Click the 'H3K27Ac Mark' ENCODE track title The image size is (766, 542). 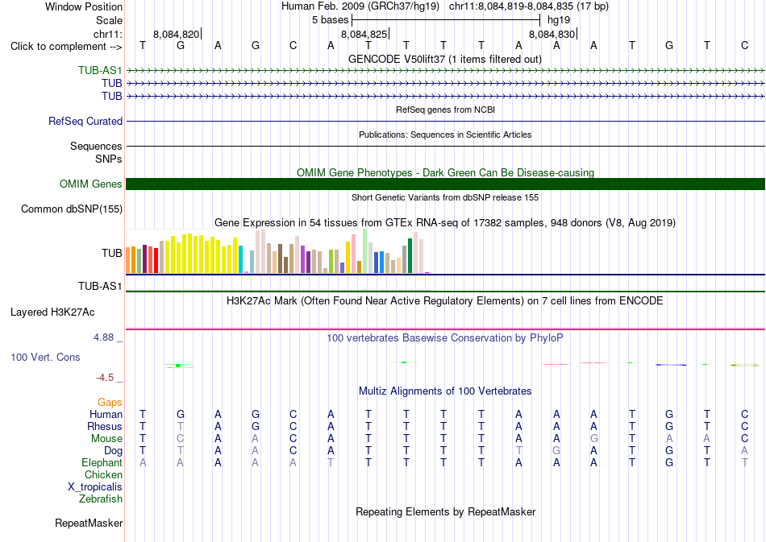[x=445, y=300]
